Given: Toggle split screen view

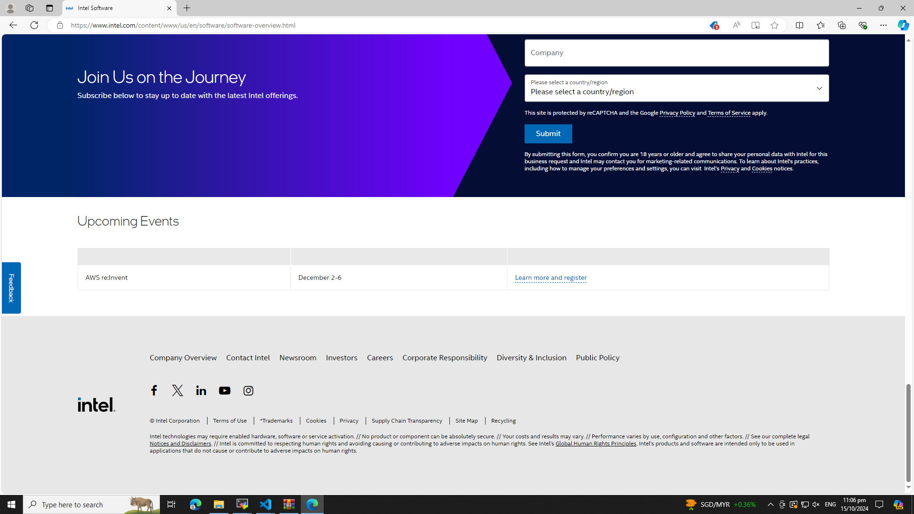Looking at the screenshot, I should coord(799,25).
